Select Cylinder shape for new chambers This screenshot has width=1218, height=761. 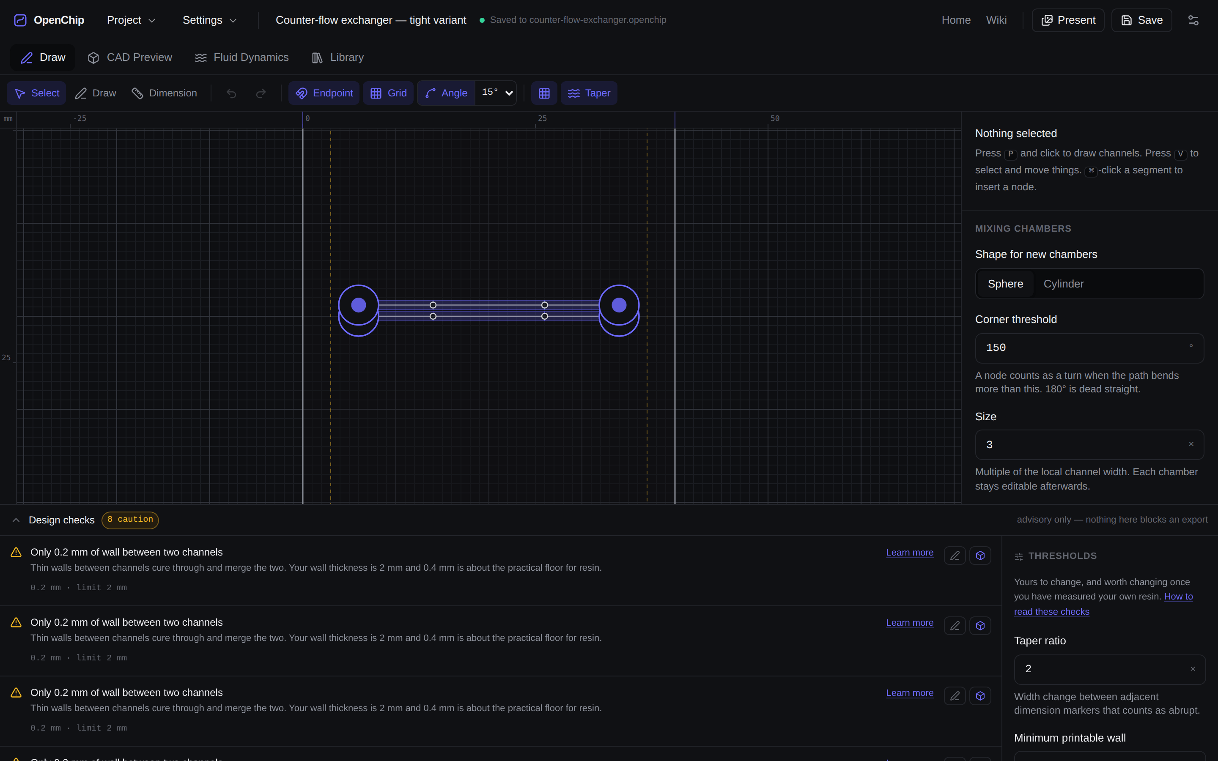(1064, 284)
